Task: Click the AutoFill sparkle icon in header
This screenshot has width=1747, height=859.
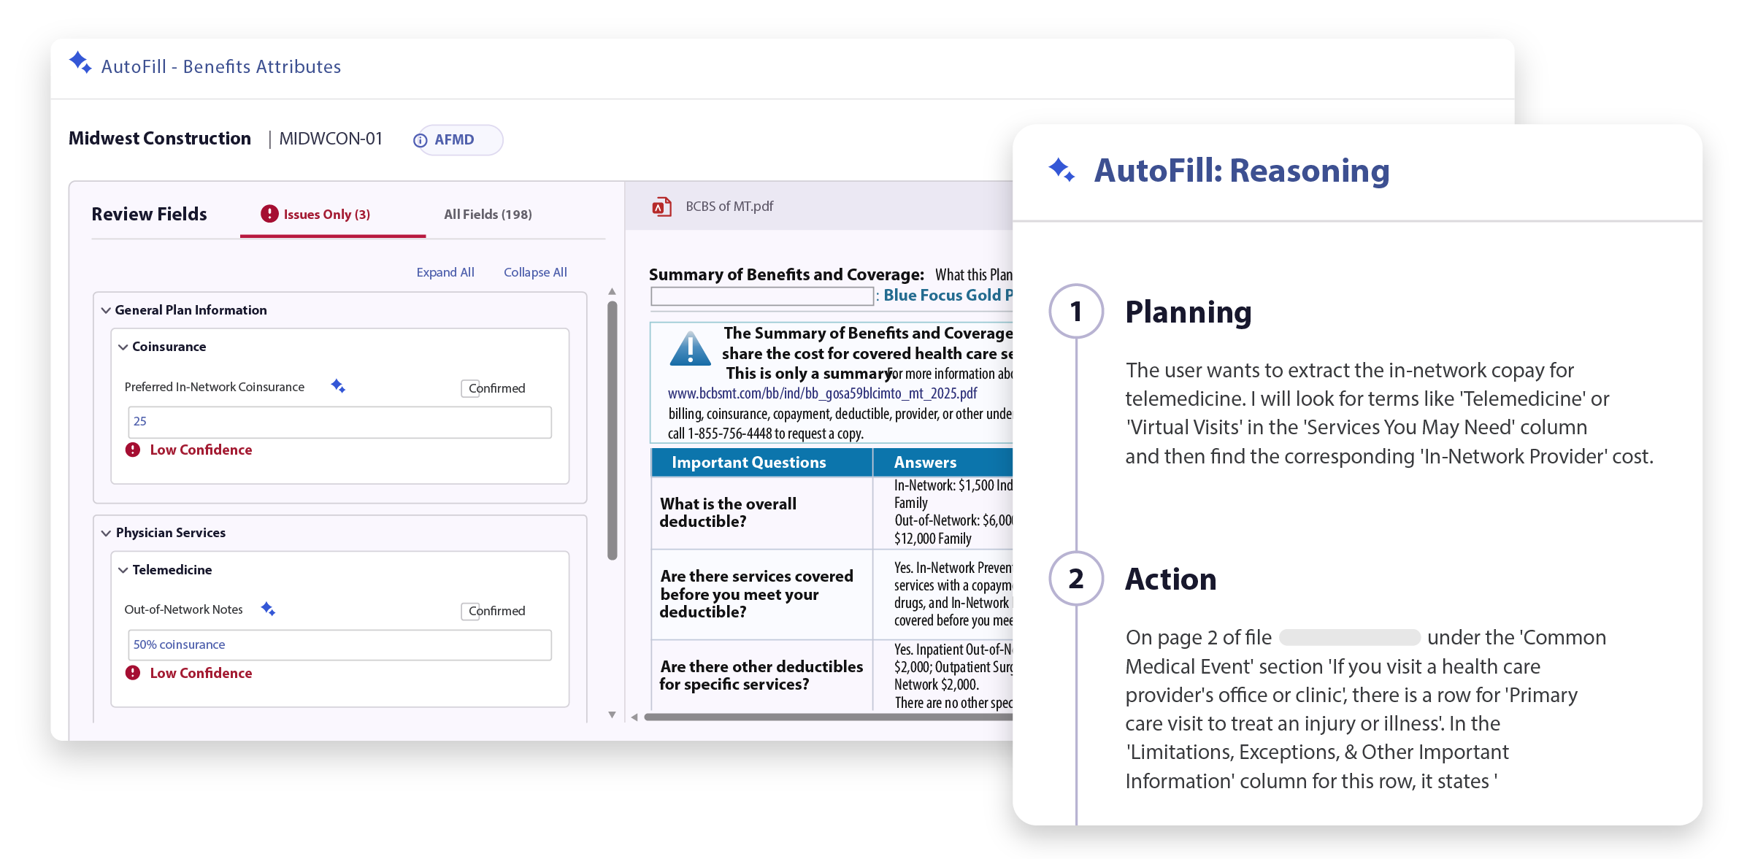Action: pyautogui.click(x=80, y=63)
